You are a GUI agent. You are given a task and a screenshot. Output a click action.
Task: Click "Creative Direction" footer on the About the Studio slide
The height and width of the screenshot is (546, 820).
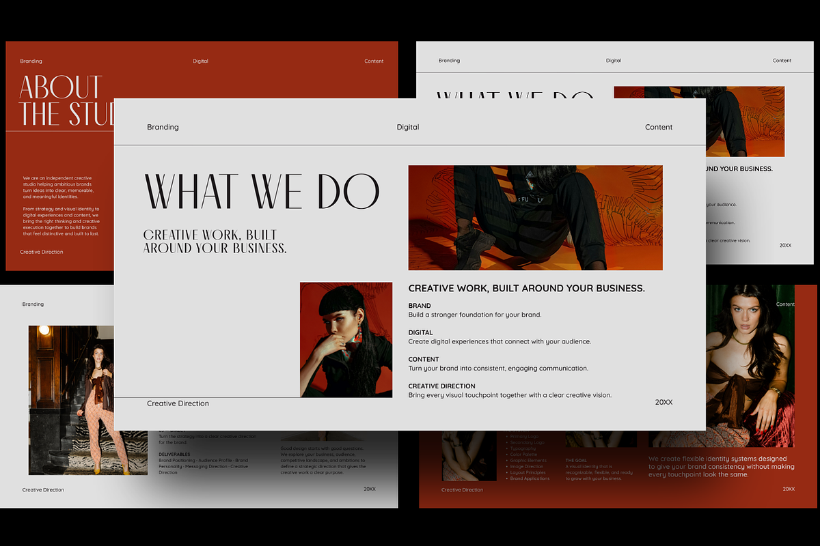coord(42,252)
